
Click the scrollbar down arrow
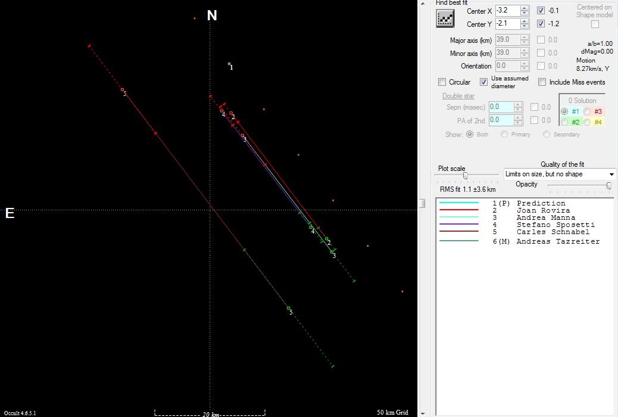pos(423,413)
